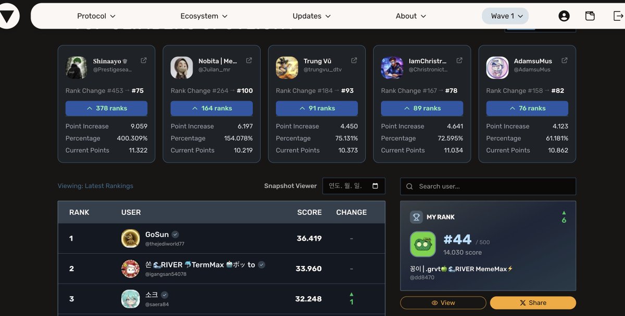625x316 pixels.
Task: Click the RANK column header
Action: [x=79, y=212]
